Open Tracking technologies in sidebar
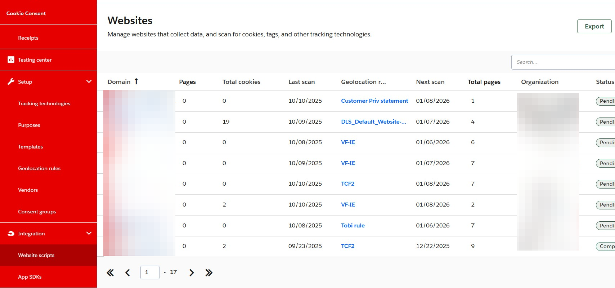This screenshot has width=615, height=288. click(44, 103)
